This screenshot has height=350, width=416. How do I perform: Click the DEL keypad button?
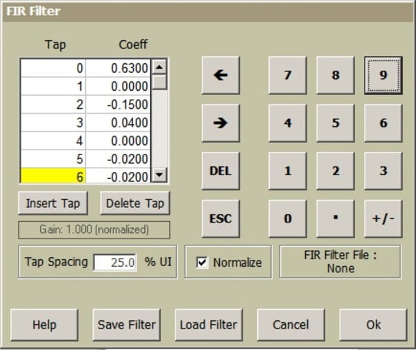[x=220, y=170]
